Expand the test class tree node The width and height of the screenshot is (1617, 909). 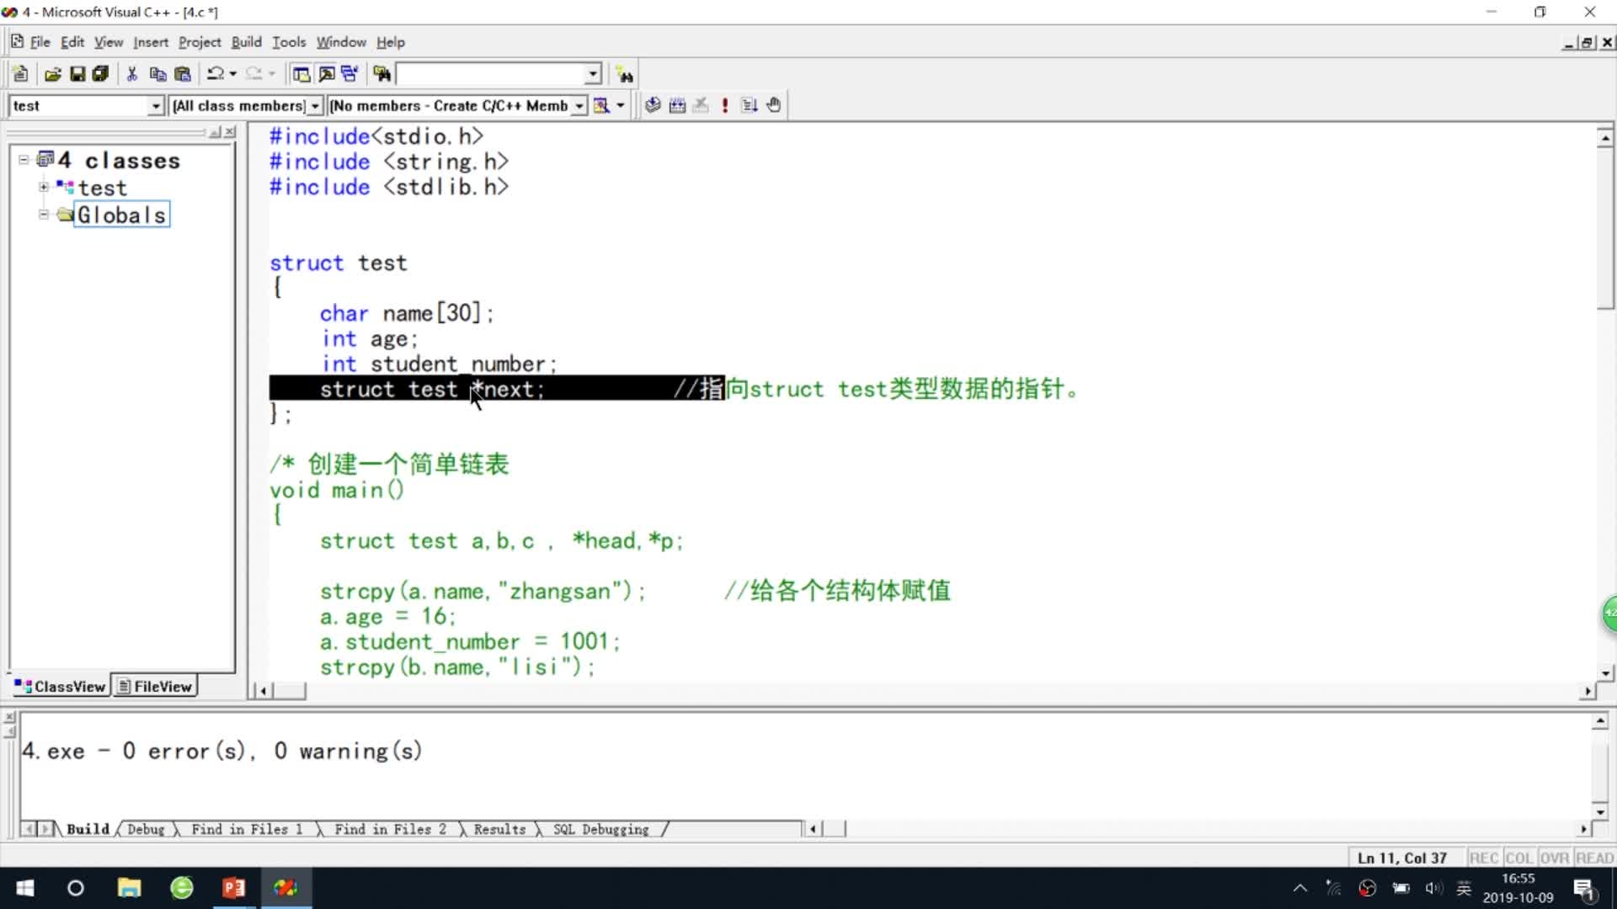coord(44,187)
